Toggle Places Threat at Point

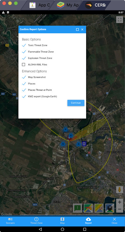(x=24, y=90)
